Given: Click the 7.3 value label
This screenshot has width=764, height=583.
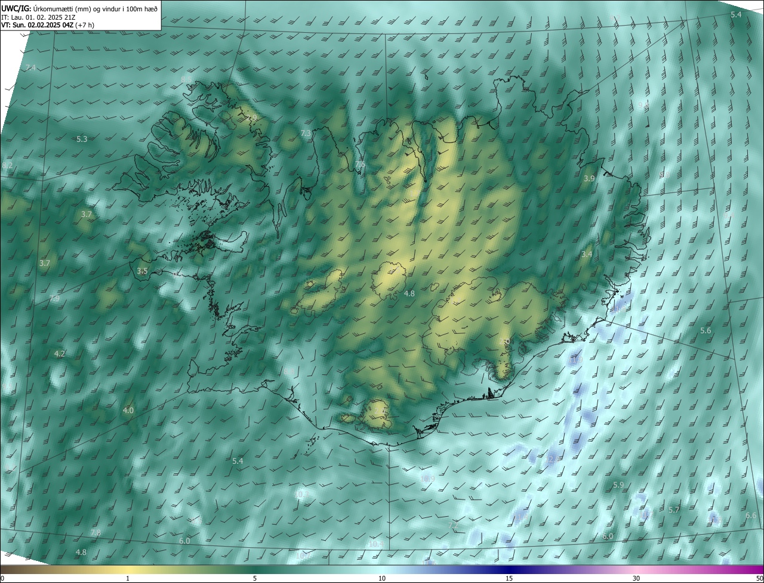Looking at the screenshot, I should pyautogui.click(x=306, y=134).
